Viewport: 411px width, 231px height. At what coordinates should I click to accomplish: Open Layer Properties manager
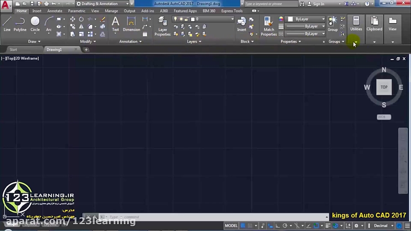tap(162, 26)
